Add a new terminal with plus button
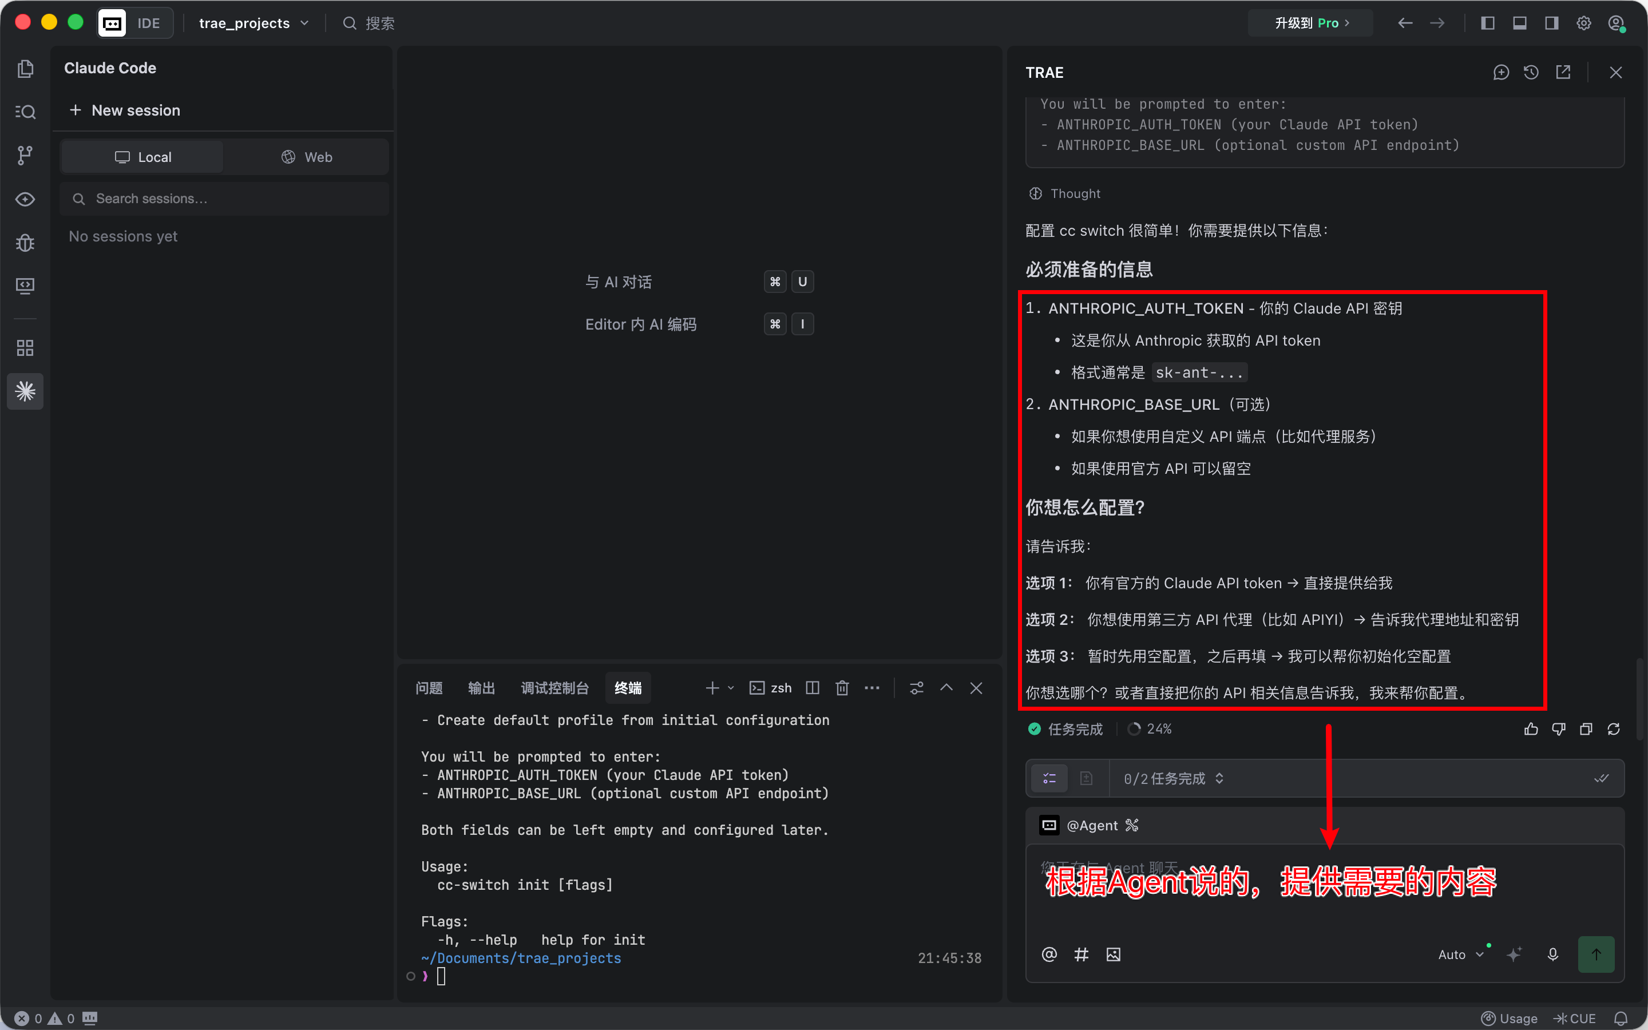This screenshot has height=1030, width=1648. coord(712,688)
